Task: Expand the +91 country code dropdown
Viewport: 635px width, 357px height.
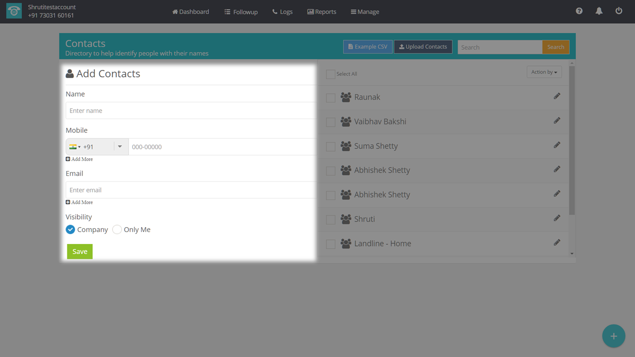Action: (x=120, y=147)
